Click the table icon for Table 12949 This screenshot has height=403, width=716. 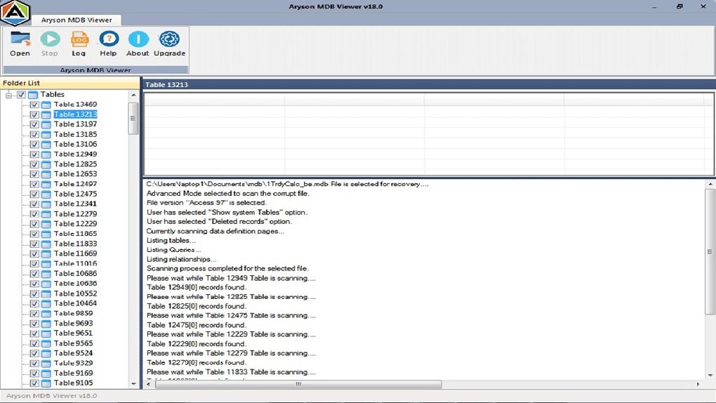[x=46, y=154]
